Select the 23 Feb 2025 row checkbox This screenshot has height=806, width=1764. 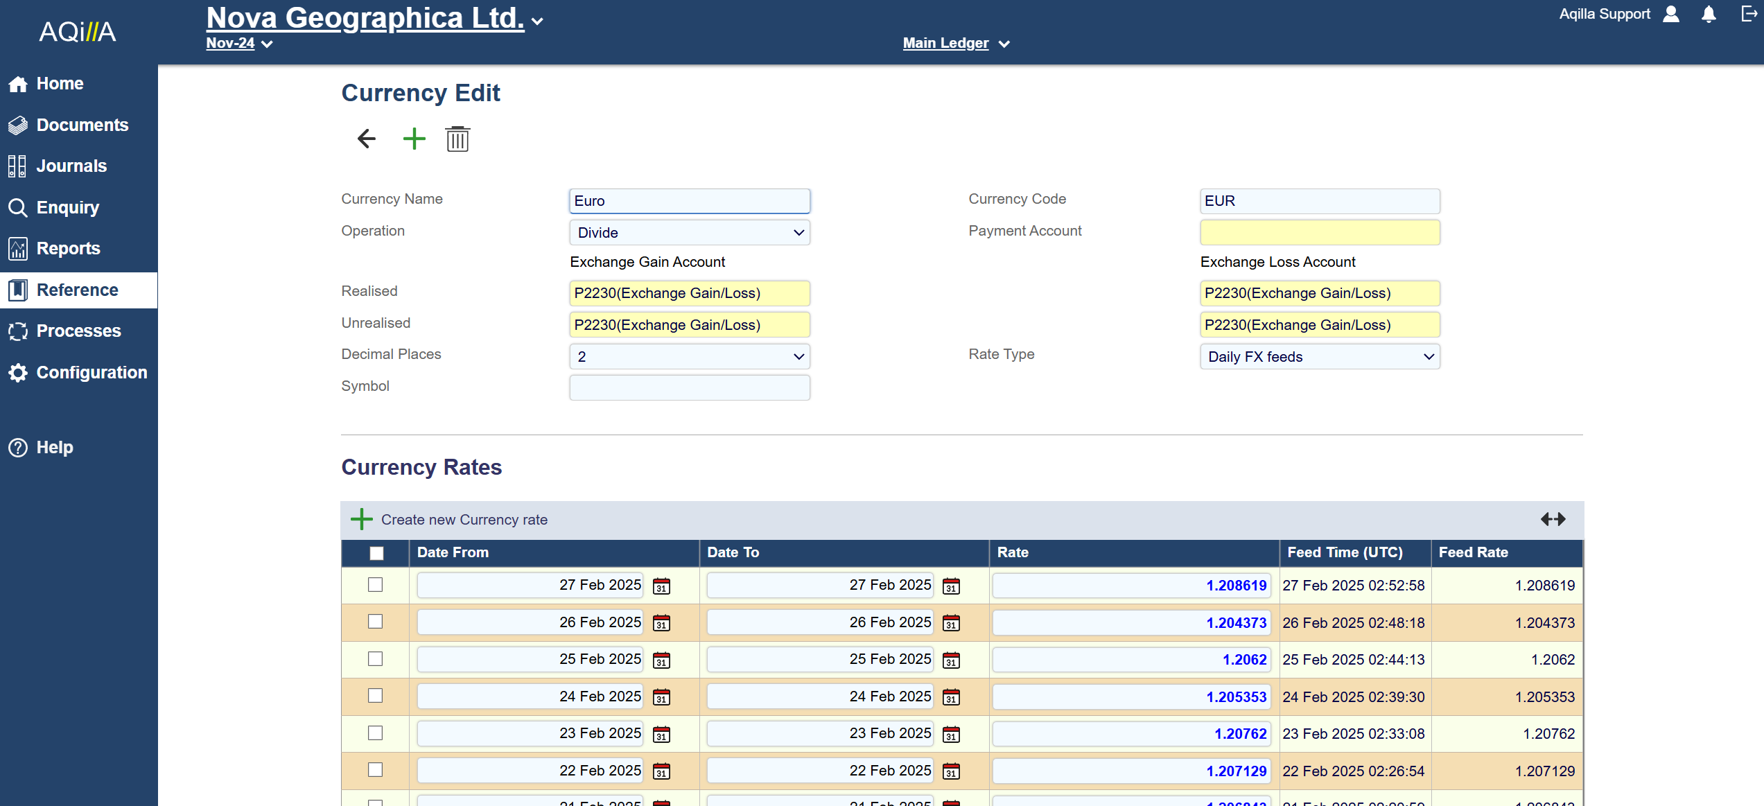pyautogui.click(x=375, y=733)
